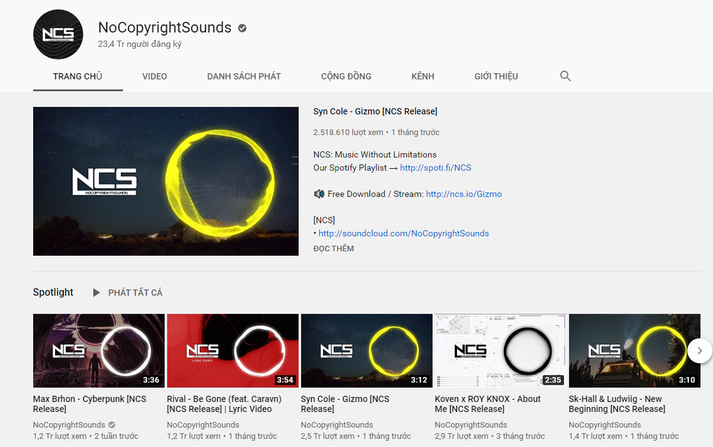The height and width of the screenshot is (447, 713).
Task: Click the channel search magnifier icon
Action: pyautogui.click(x=565, y=76)
